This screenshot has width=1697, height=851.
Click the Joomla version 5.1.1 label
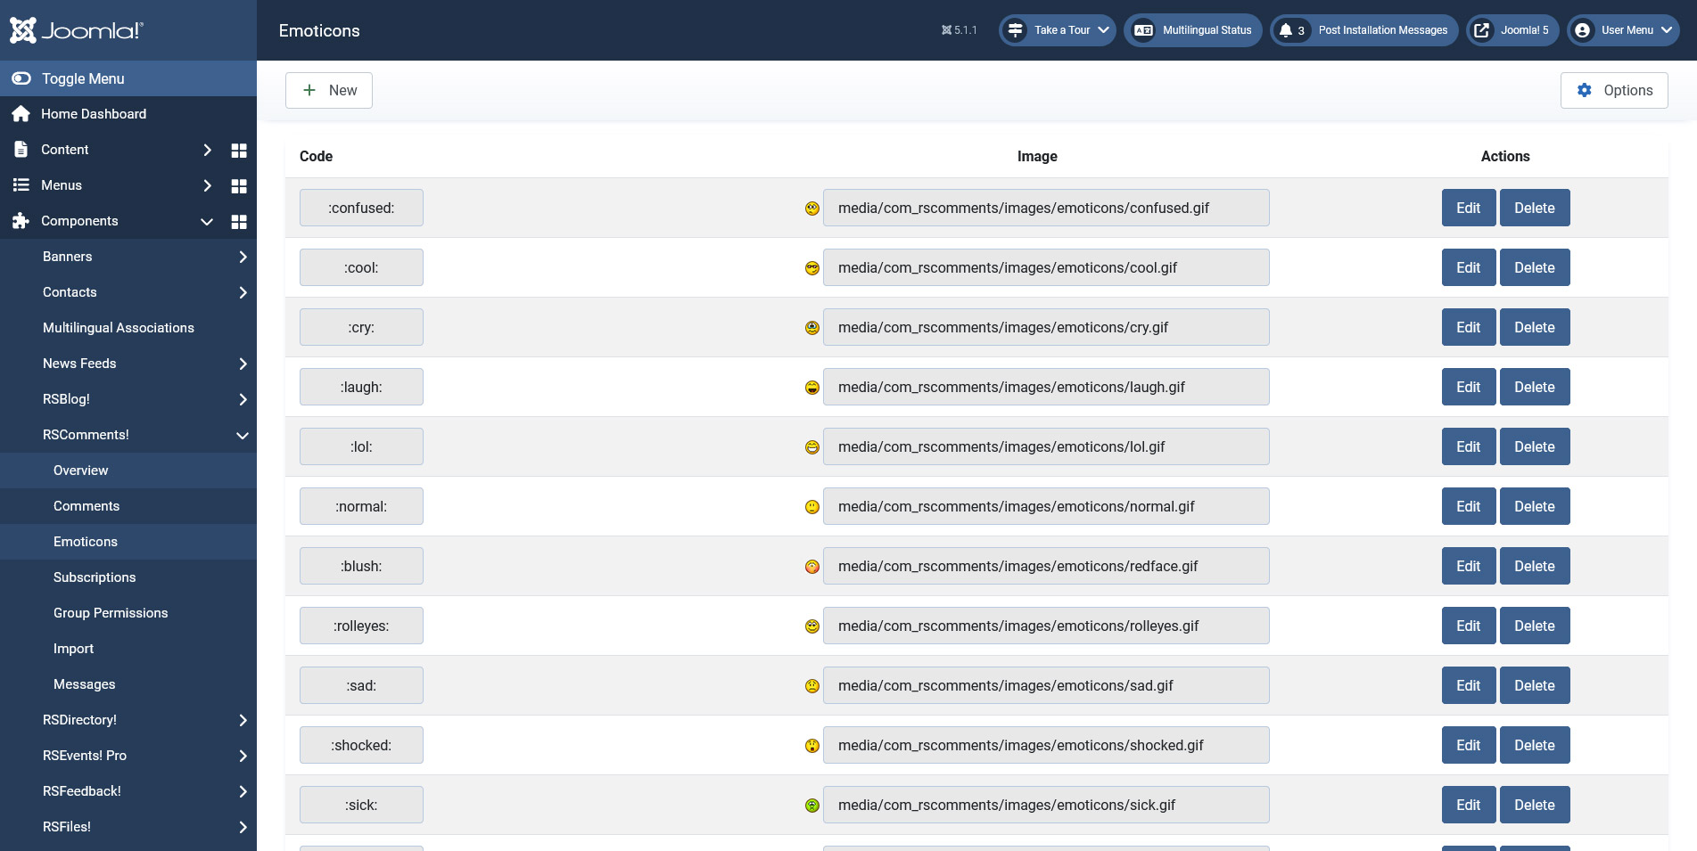click(960, 30)
